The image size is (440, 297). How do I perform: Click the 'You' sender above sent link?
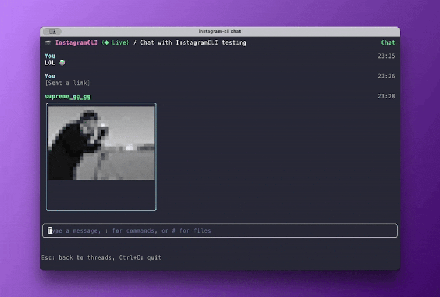coord(50,76)
